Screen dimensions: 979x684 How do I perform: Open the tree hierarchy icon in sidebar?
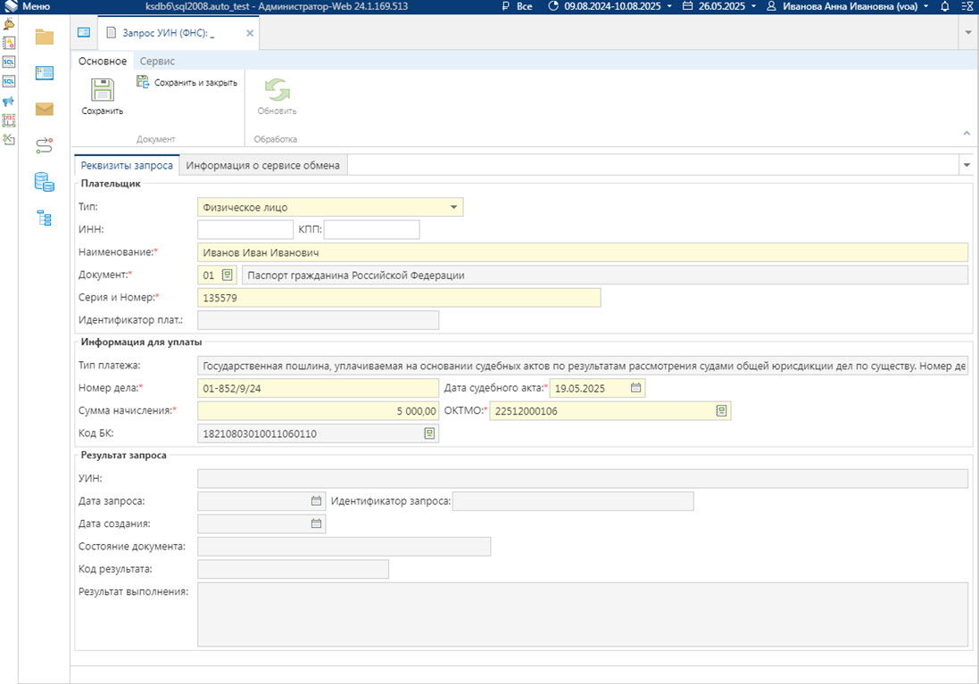pos(45,218)
